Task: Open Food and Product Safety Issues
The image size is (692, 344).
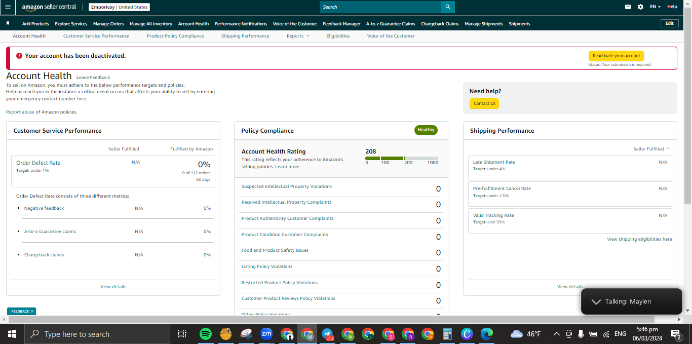Action: point(275,250)
